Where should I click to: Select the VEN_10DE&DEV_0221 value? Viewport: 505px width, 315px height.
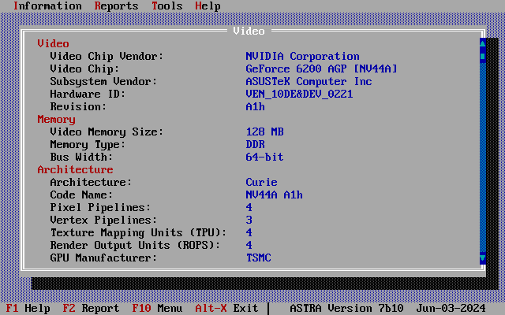[299, 94]
